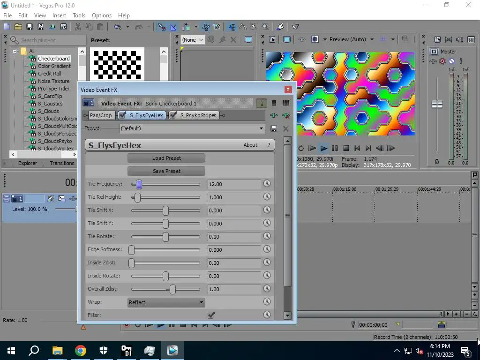This screenshot has width=480, height=360.
Task: Animate Tile Frequency with its clock icon
Action: [267, 184]
